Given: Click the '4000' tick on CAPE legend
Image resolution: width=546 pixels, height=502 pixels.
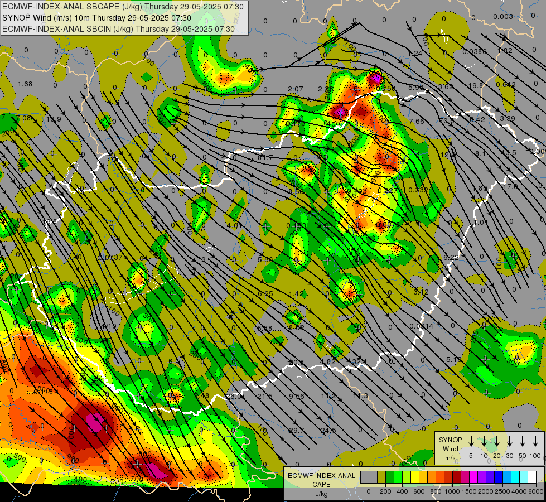Looking at the screenshot, I should [x=519, y=491].
